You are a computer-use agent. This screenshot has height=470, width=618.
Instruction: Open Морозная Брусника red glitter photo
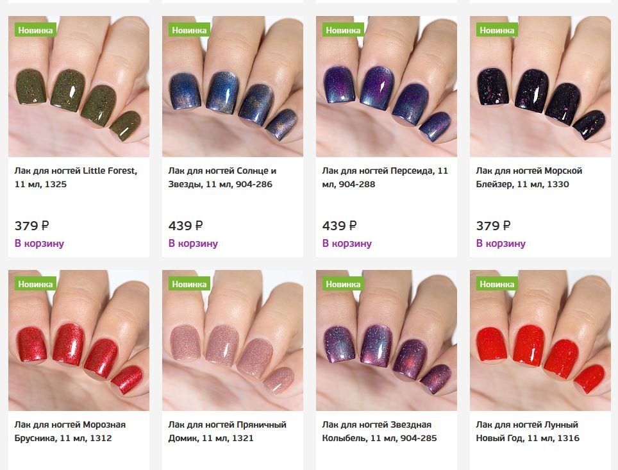point(79,340)
